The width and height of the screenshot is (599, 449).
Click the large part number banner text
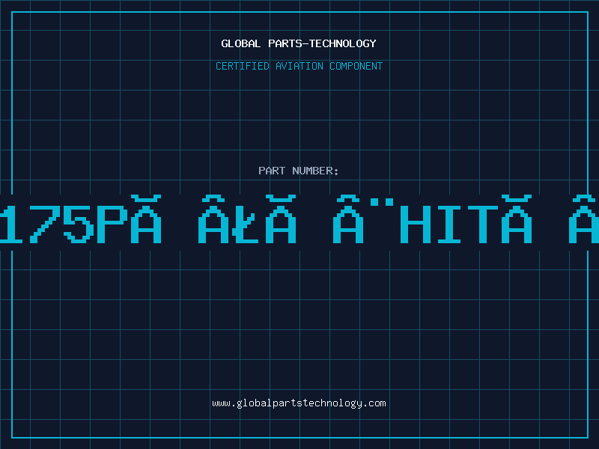coord(299,219)
